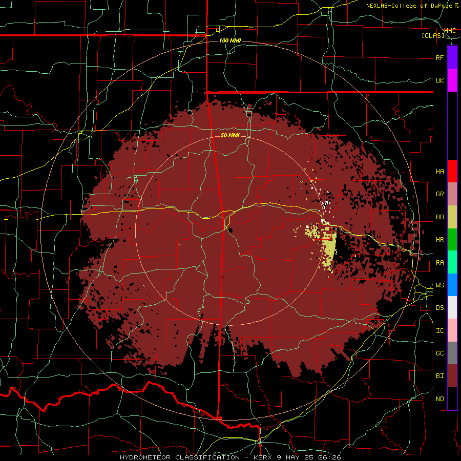This screenshot has width=461, height=461.
Task: Click the ND black legend swatch
Action: pos(452,399)
